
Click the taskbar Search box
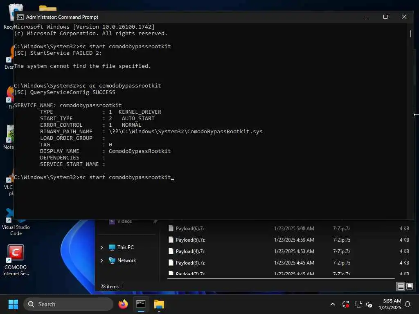click(x=68, y=304)
